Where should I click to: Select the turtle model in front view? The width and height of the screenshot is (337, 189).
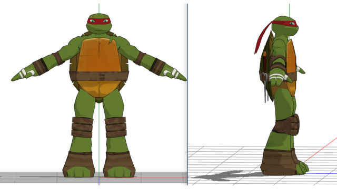(99, 96)
